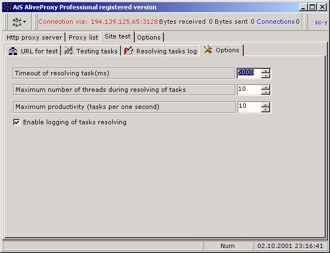This screenshot has width=330, height=253.
Task: Increase timeout of resolving task value
Action: [x=266, y=71]
